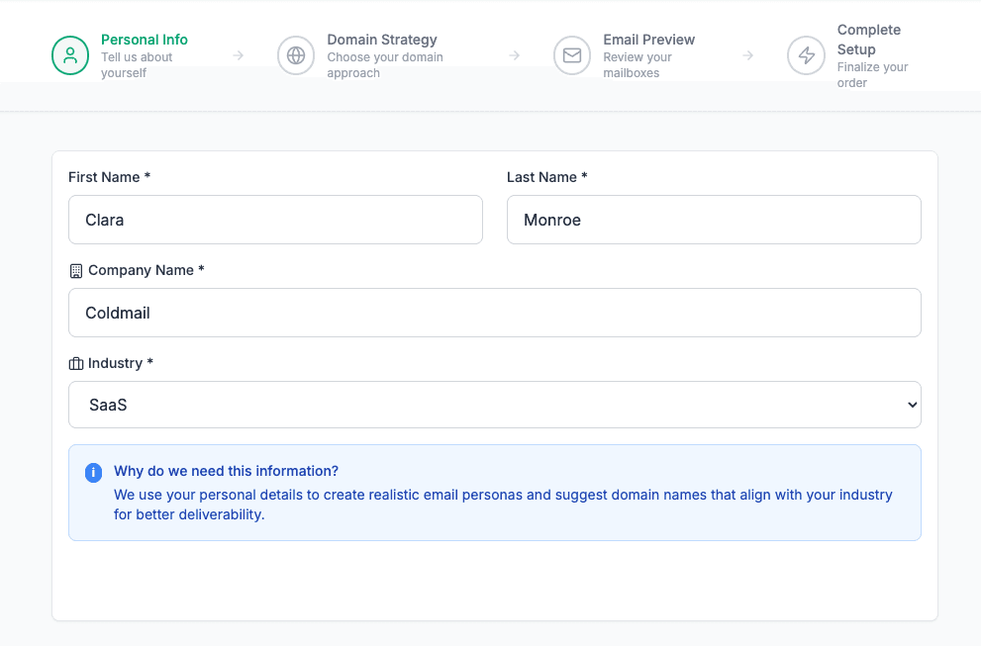Click 'Choose your domain approach' subtitle
Screen dimensions: 981x646
(385, 65)
